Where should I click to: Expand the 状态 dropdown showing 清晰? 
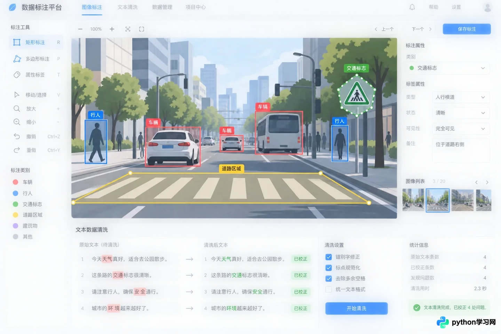click(x=461, y=113)
